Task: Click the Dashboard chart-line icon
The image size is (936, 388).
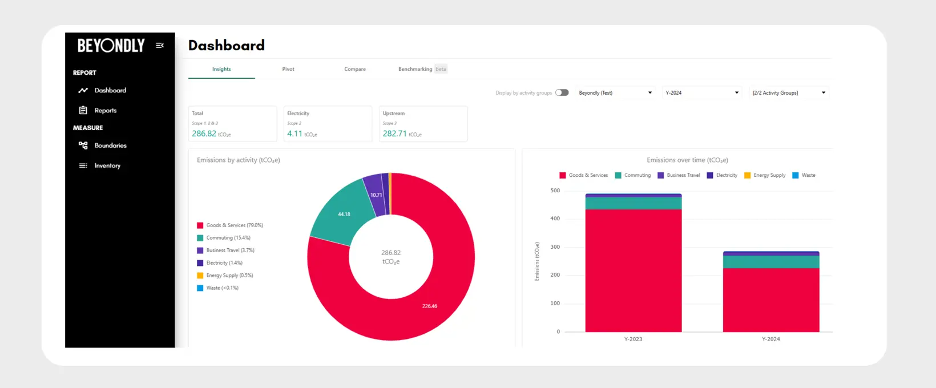Action: 83,90
